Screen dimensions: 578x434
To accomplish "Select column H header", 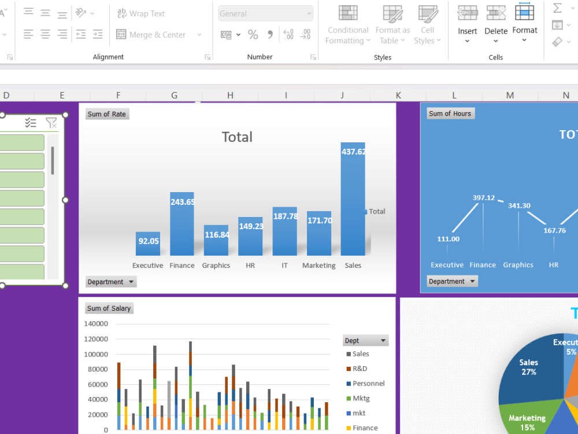I will (230, 95).
